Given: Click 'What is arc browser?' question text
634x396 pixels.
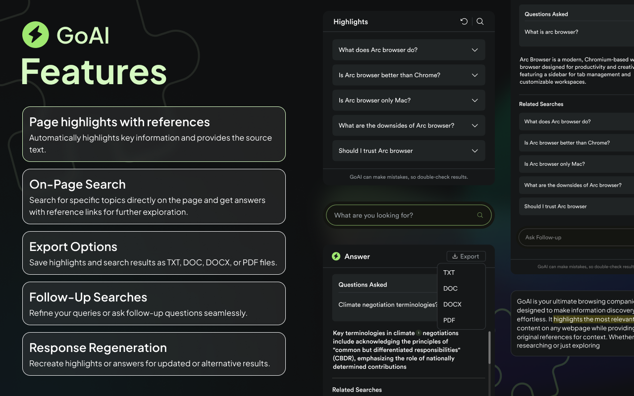Looking at the screenshot, I should pyautogui.click(x=551, y=32).
